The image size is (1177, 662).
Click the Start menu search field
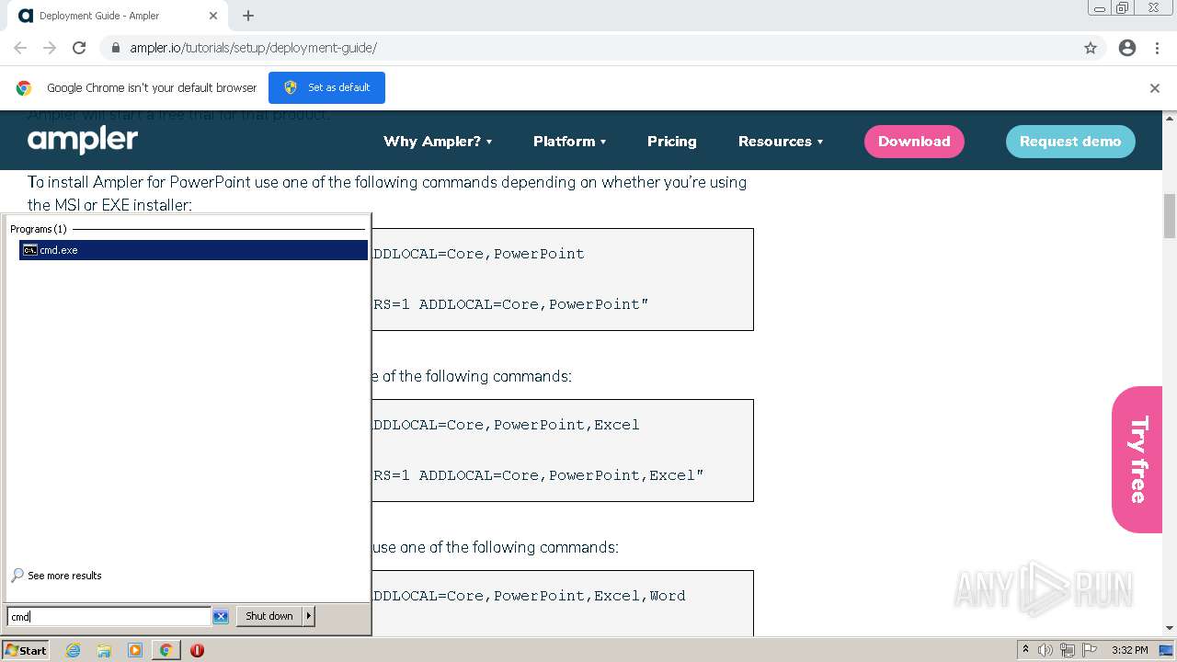pyautogui.click(x=109, y=617)
